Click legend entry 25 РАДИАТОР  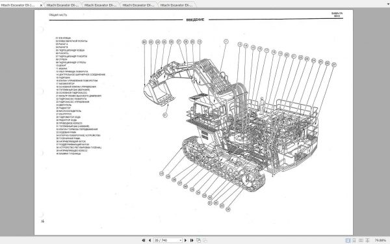63,108
